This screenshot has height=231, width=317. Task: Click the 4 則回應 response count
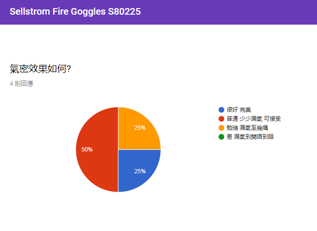[x=21, y=83]
